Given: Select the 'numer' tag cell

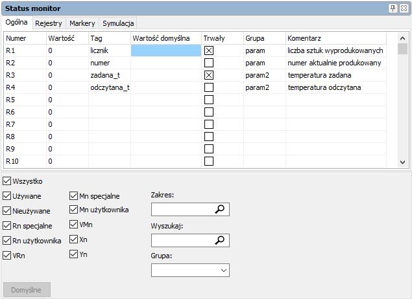Looking at the screenshot, I should click(x=110, y=63).
